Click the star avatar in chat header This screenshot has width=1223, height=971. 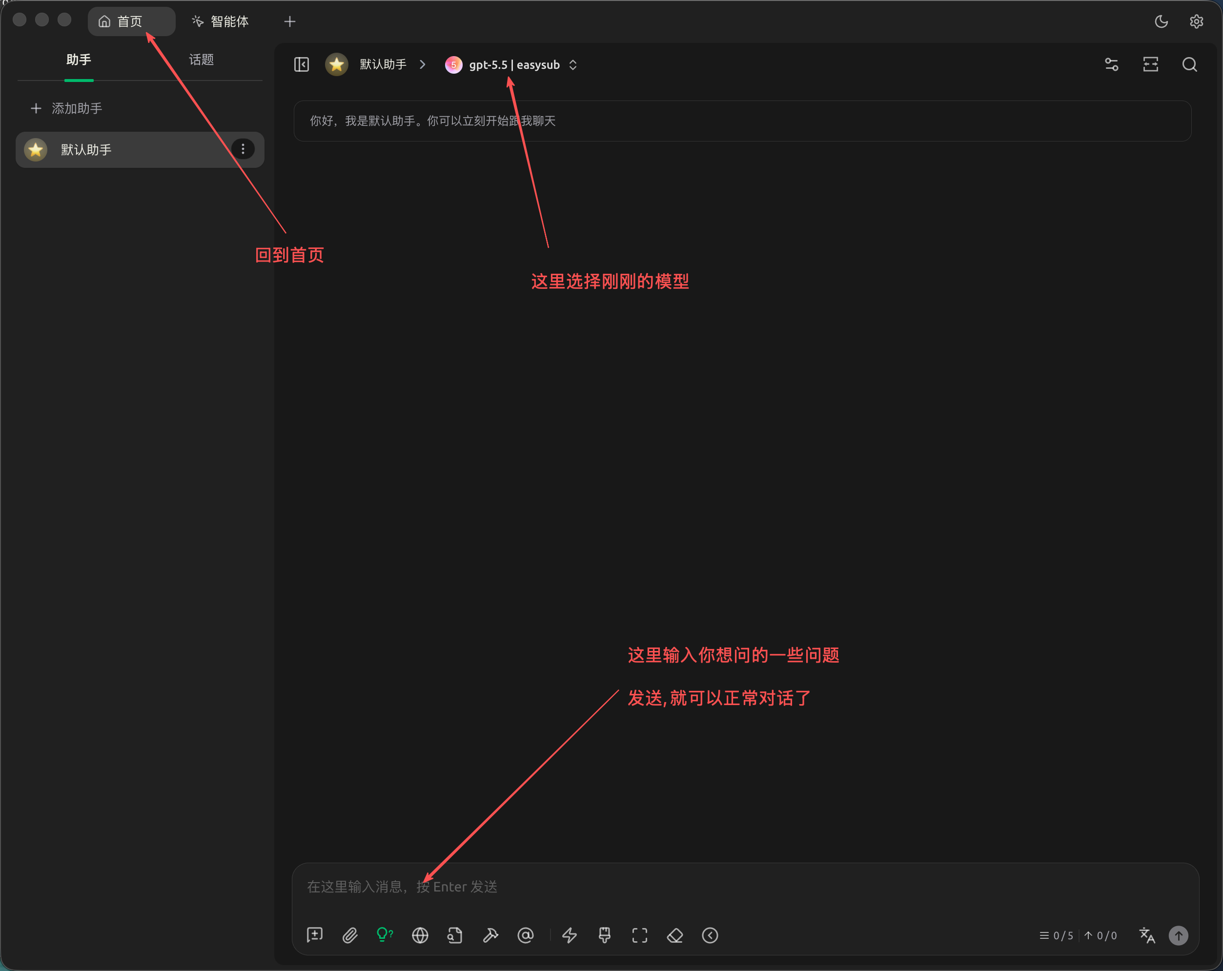pyautogui.click(x=336, y=65)
